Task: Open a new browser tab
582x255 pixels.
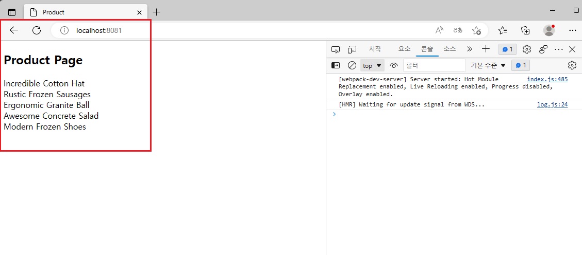Action: [157, 12]
